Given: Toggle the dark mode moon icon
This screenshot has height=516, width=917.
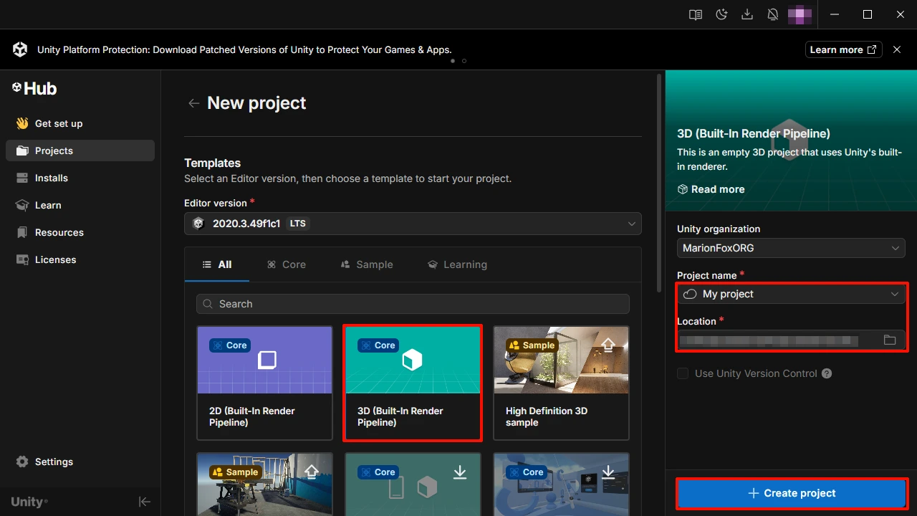Looking at the screenshot, I should click(x=721, y=14).
